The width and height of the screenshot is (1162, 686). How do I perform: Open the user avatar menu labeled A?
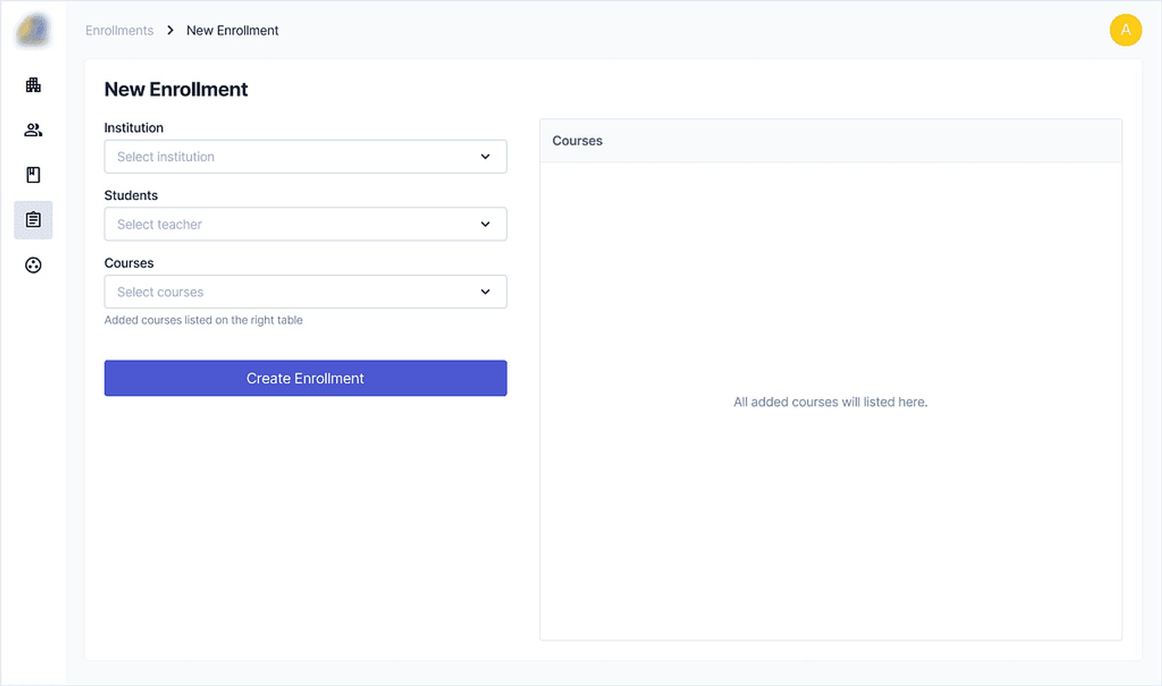1125,30
